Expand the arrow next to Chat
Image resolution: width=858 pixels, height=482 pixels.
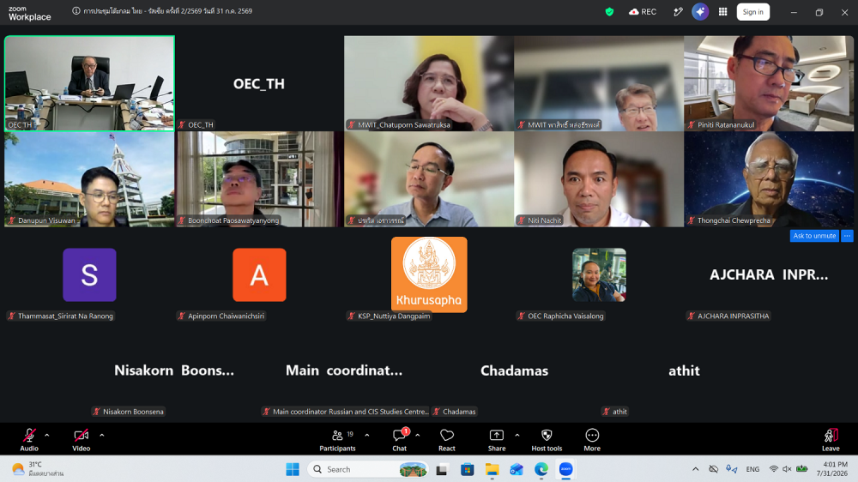[x=418, y=436]
